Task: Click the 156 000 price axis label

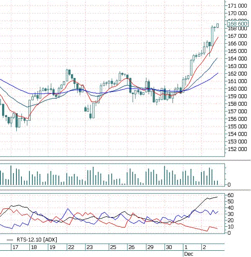Action: point(238,119)
